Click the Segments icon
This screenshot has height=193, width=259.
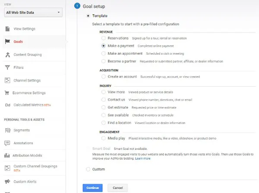(8, 130)
